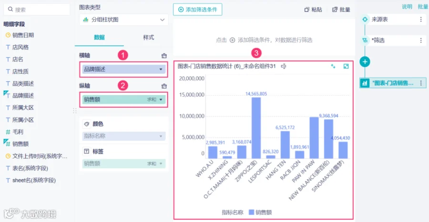
Task: Switch to the 样式 tab
Action: click(149, 38)
